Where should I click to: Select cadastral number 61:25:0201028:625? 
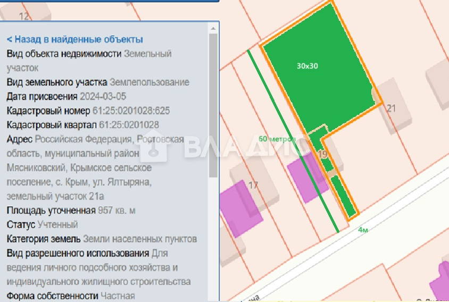(131, 111)
